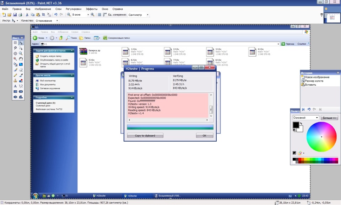Open the Изображение menu

click(43, 9)
